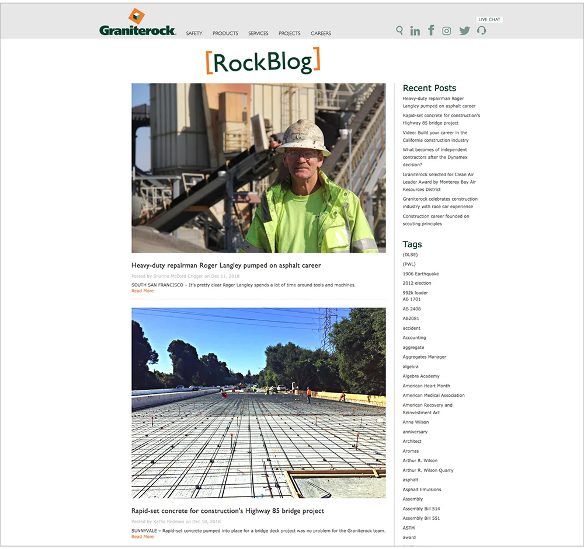Select the anniversary tag

point(415,432)
